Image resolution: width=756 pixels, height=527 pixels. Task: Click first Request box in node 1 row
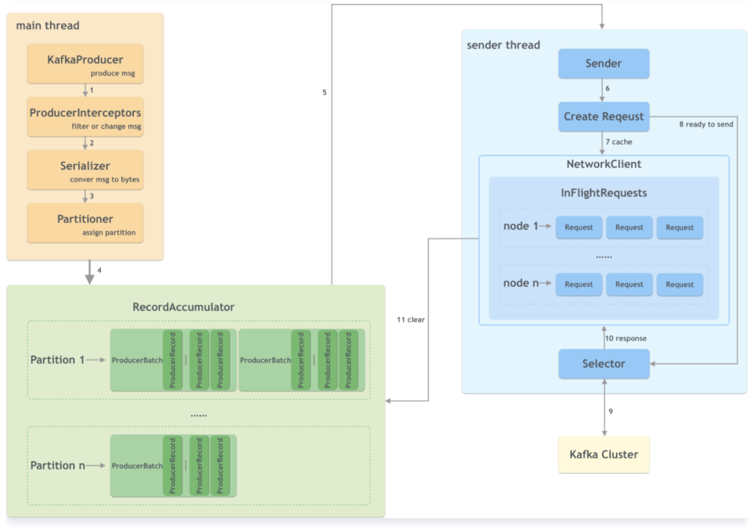click(x=579, y=228)
